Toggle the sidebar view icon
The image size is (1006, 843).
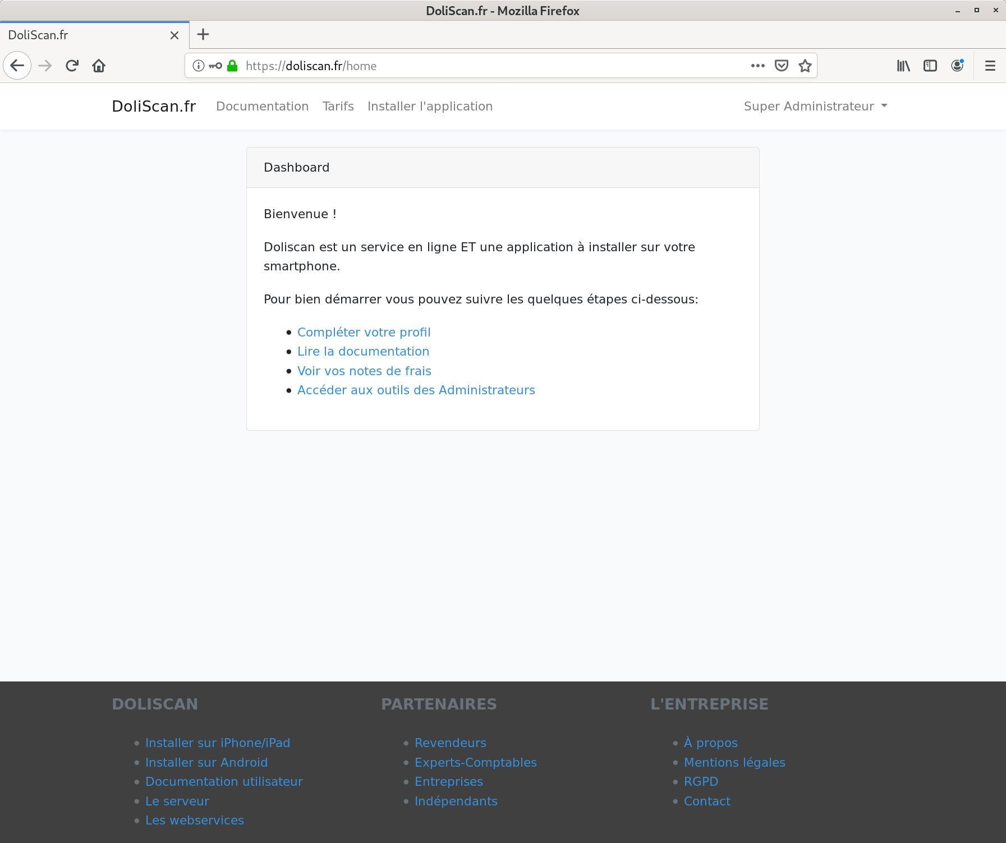coord(930,66)
